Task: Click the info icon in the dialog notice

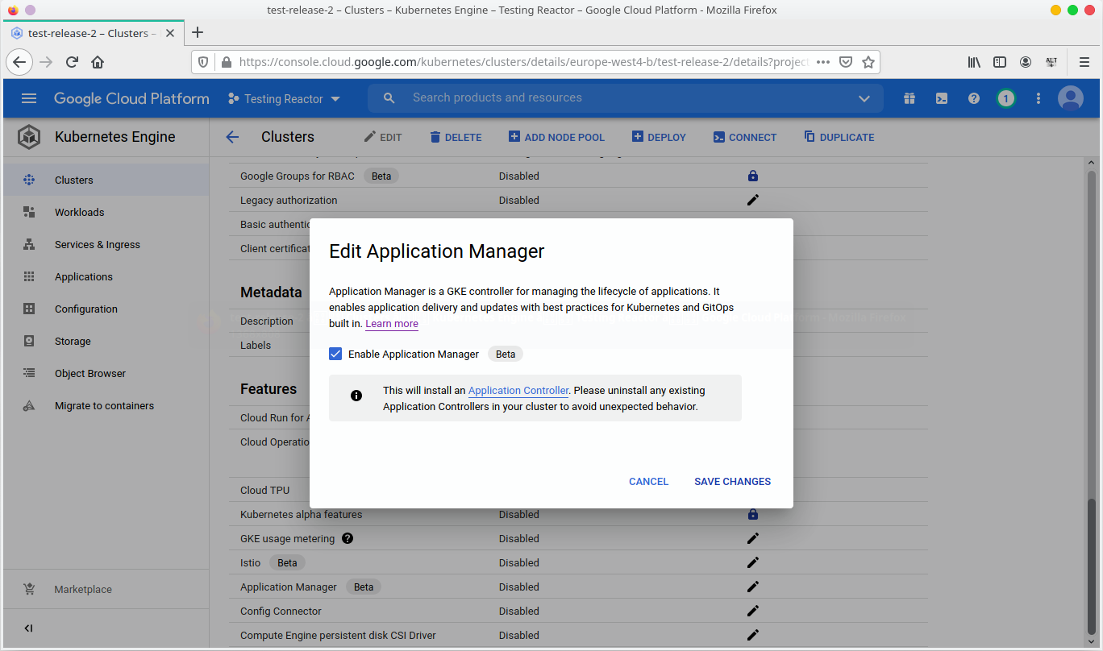Action: pos(356,396)
